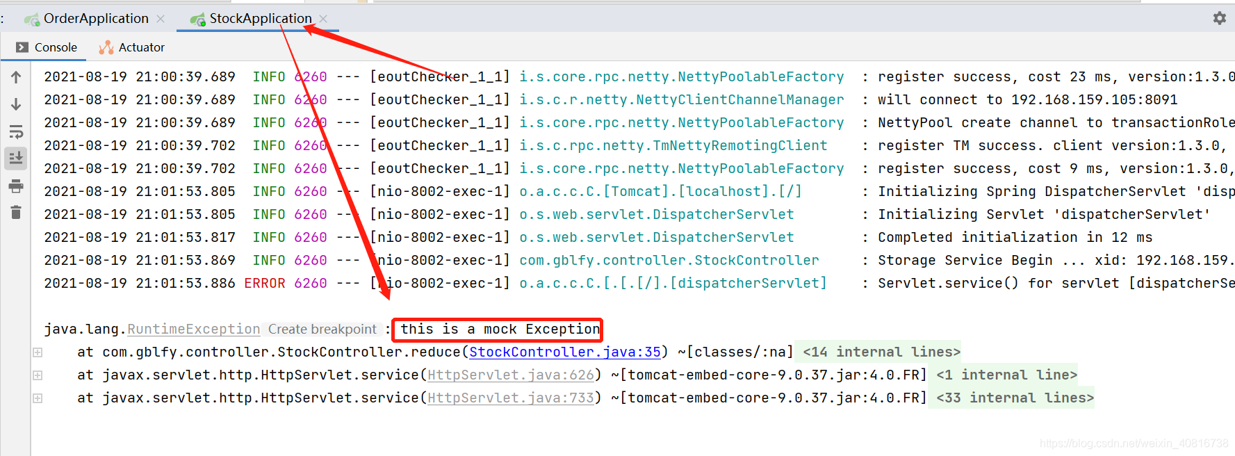Open the RuntimeException class link

tap(194, 329)
